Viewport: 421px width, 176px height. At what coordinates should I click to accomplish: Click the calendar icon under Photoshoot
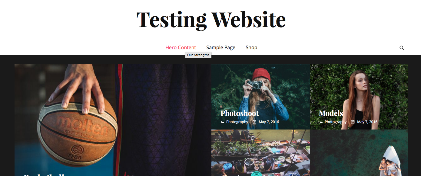coord(254,122)
